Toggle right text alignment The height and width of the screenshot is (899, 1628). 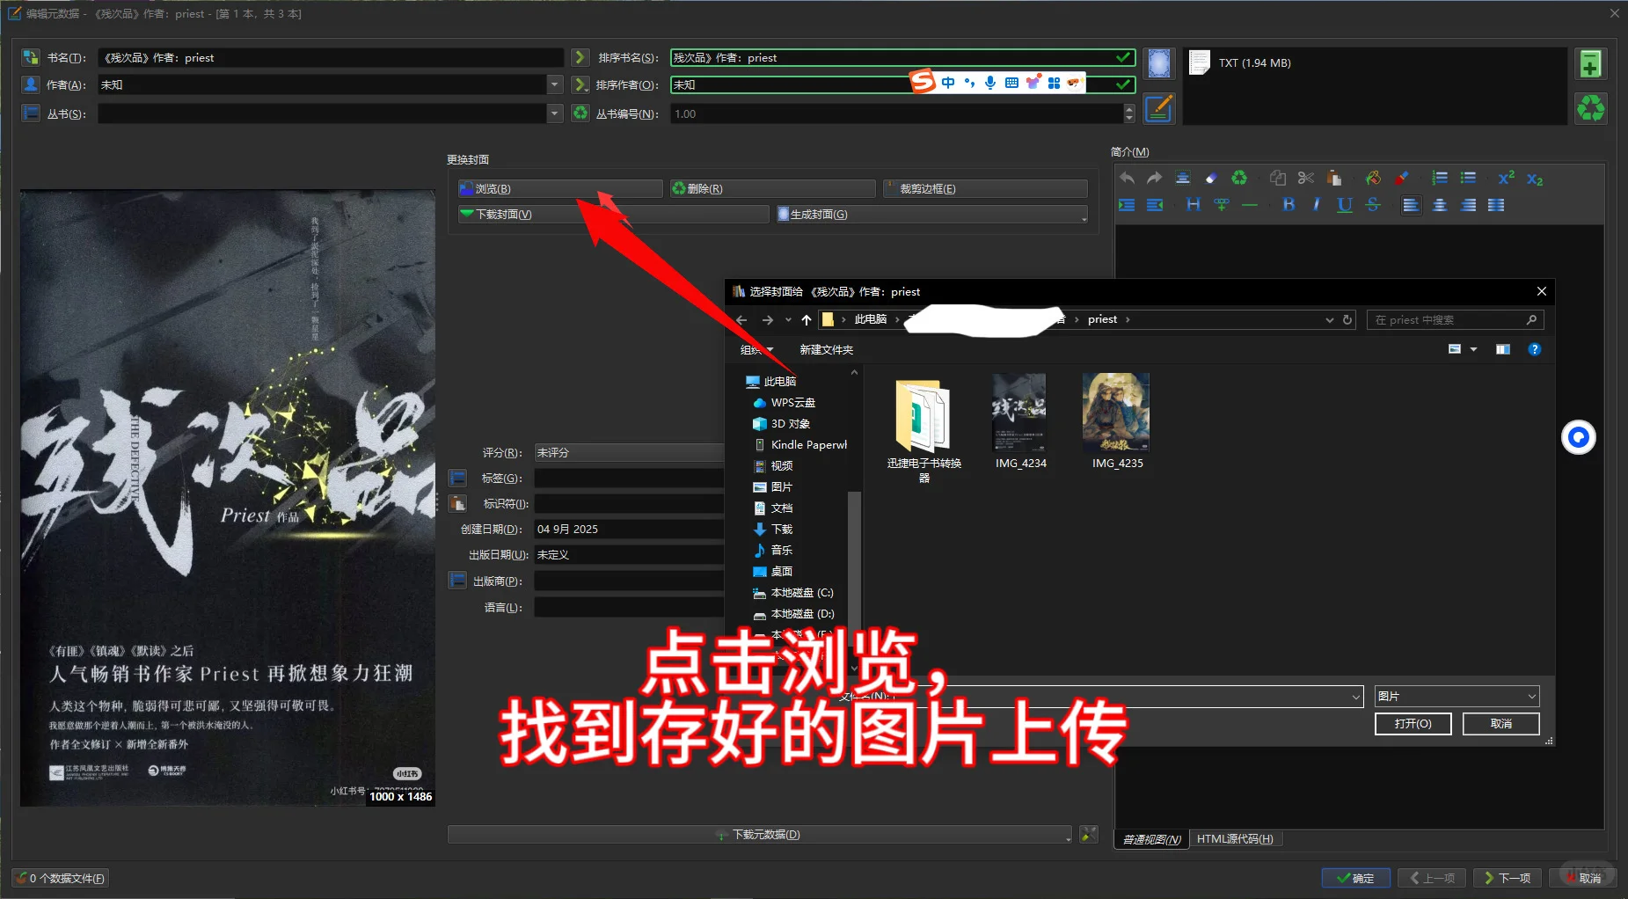click(1468, 205)
